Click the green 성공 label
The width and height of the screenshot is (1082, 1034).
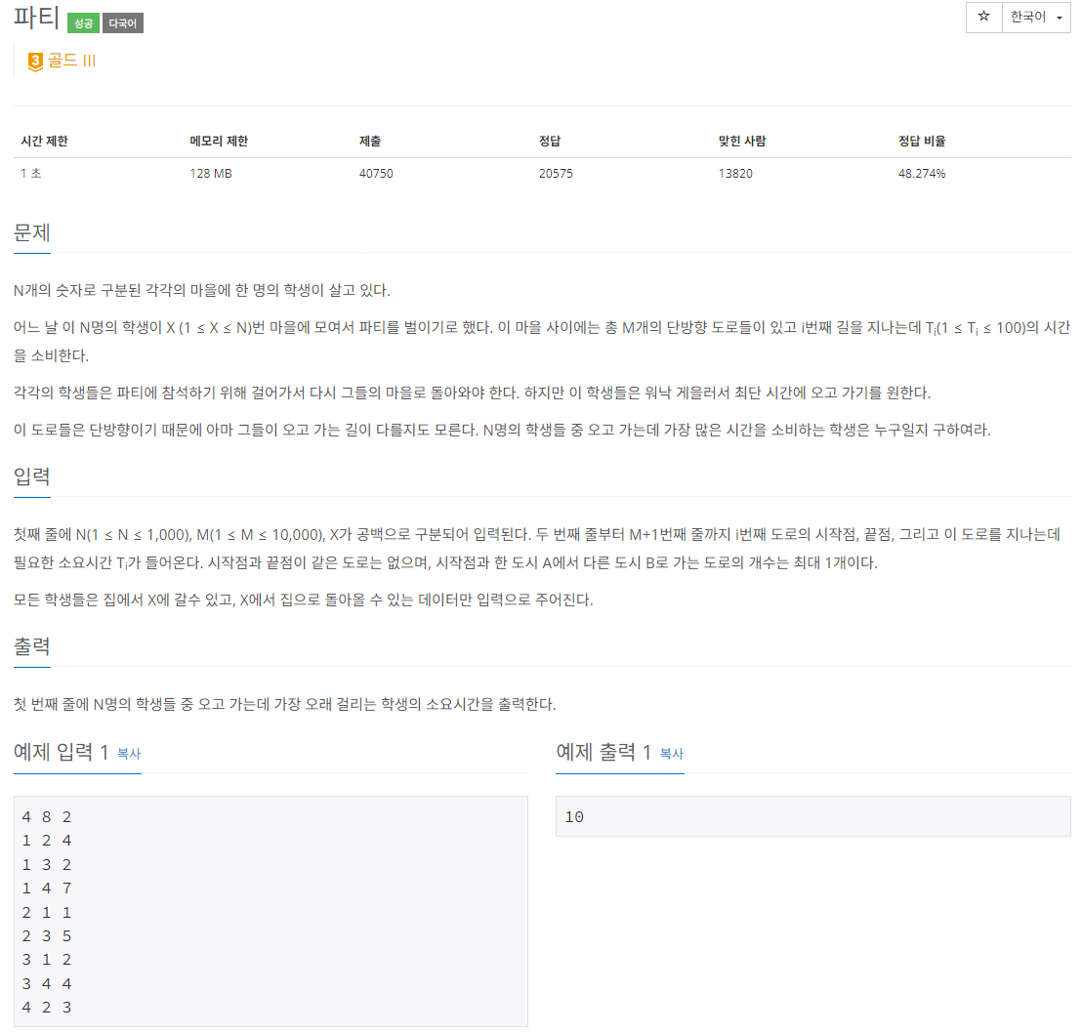pos(83,23)
